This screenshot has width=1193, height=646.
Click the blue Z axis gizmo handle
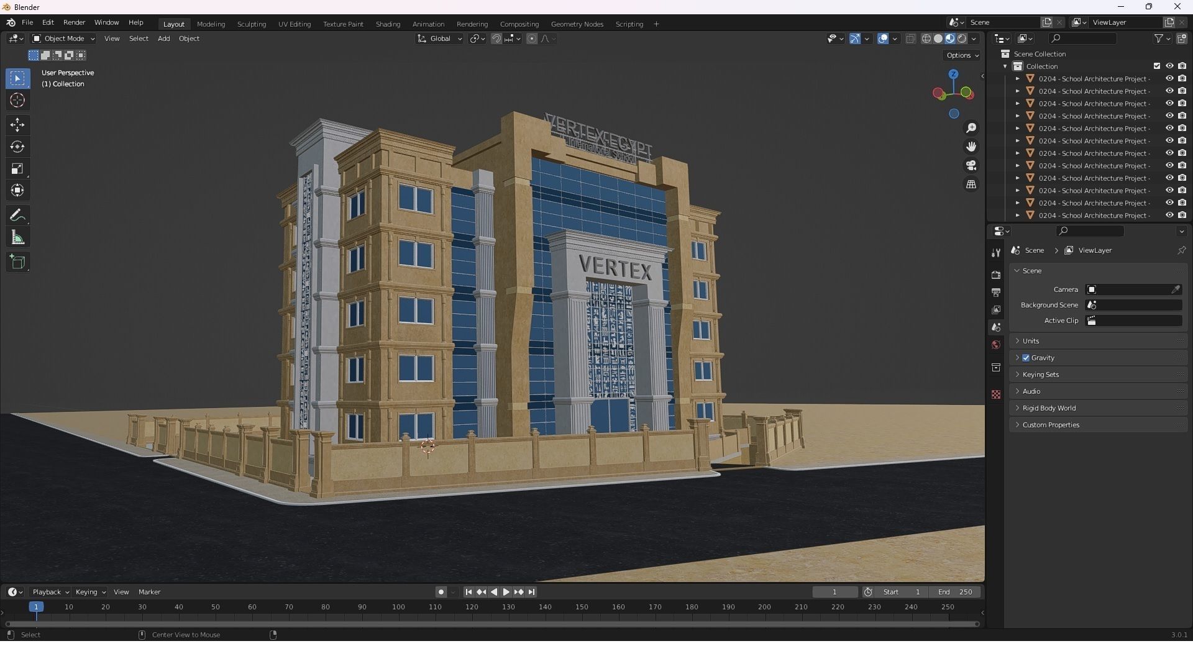953,74
